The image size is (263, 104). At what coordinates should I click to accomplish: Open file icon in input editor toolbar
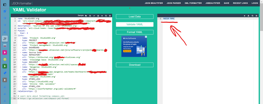click(86, 16)
